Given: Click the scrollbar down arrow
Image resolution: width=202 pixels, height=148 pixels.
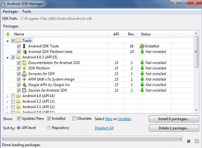Looking at the screenshot, I should [x=196, y=110].
